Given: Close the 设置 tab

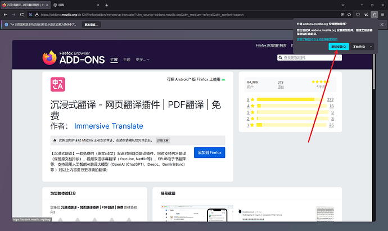Looking at the screenshot, I should (x=98, y=5).
